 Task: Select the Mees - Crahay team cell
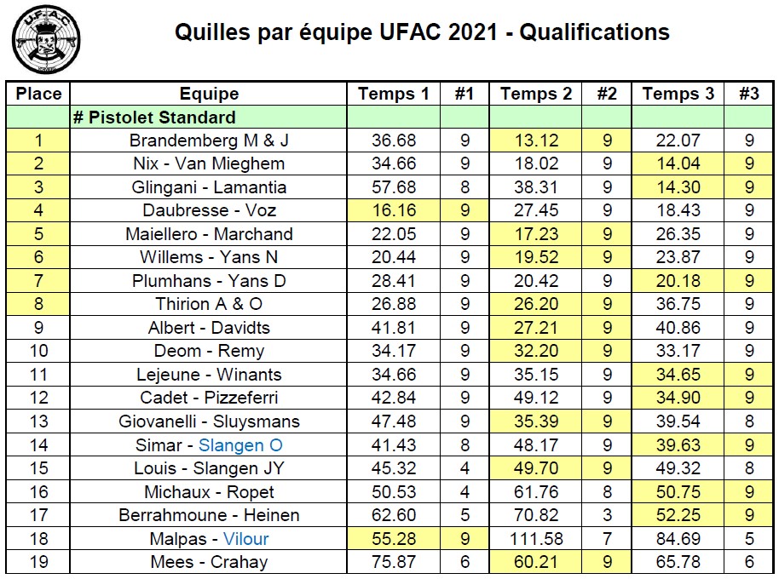pos(209,562)
